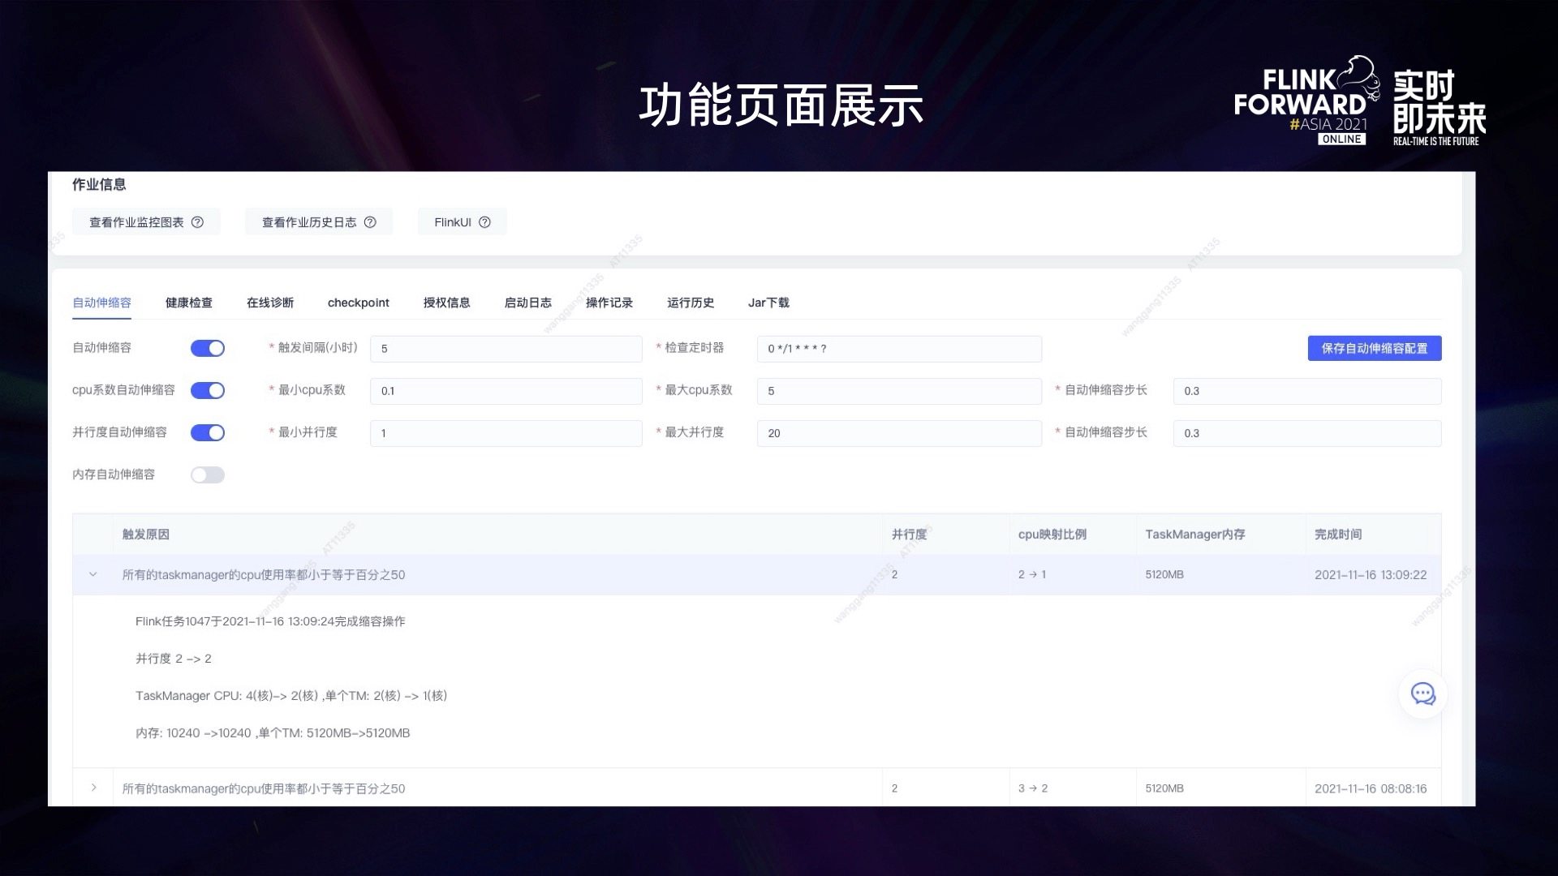Screen dimensions: 1558x876
Task: Click help icon next to 查看作业监控图表
Action: pos(197,222)
